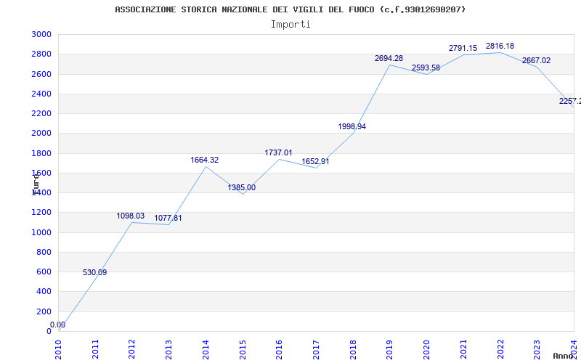The height and width of the screenshot is (363, 581).
Task: Click the 1000 y-axis value
Action: [x=41, y=232]
